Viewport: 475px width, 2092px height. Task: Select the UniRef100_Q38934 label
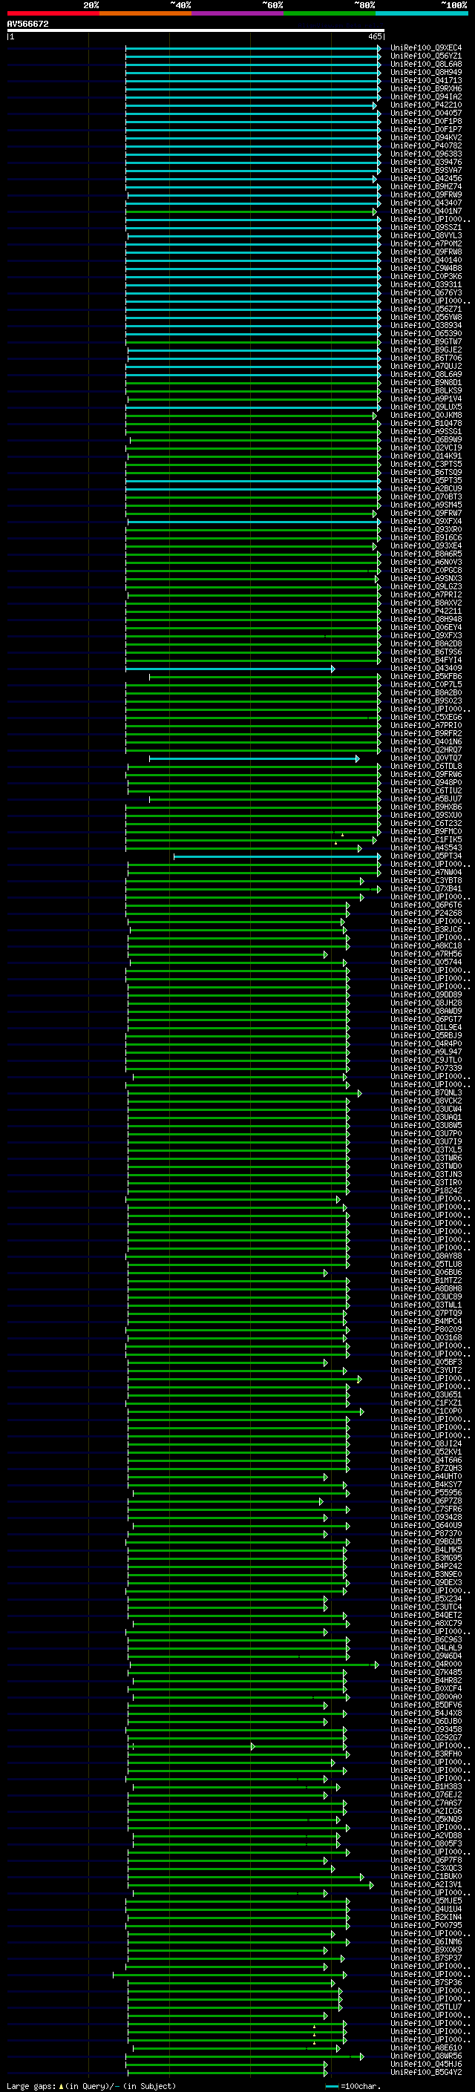[x=425, y=327]
